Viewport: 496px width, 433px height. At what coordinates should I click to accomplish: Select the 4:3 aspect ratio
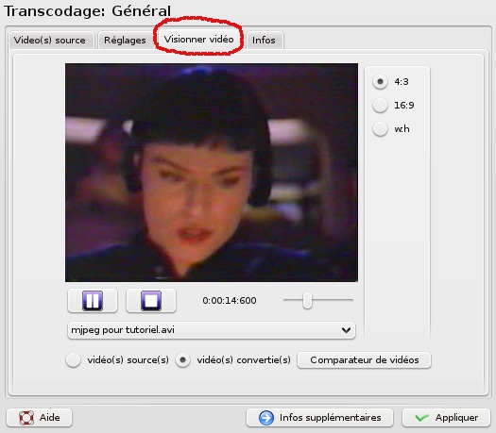[380, 82]
